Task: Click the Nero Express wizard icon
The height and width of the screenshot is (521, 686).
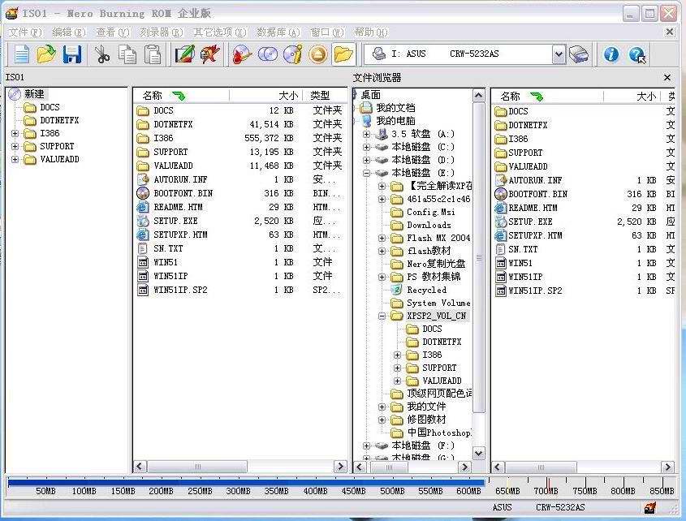Action: [x=210, y=54]
